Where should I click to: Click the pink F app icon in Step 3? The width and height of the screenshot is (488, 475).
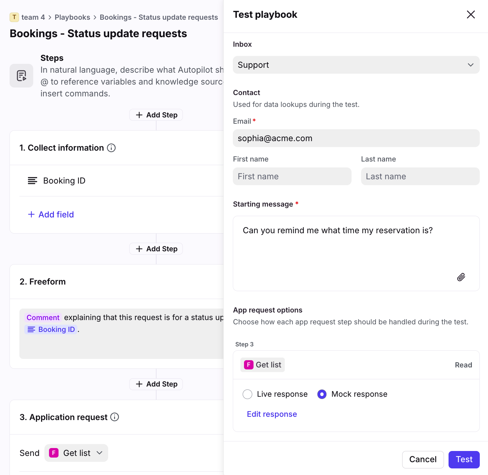(x=249, y=365)
